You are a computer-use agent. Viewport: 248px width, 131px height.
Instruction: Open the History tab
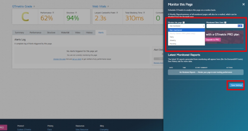coord(89,33)
